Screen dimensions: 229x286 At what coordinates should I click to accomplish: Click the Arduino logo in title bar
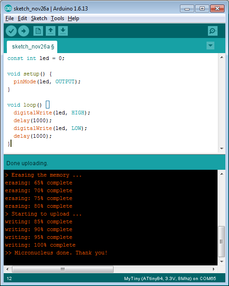click(8, 8)
